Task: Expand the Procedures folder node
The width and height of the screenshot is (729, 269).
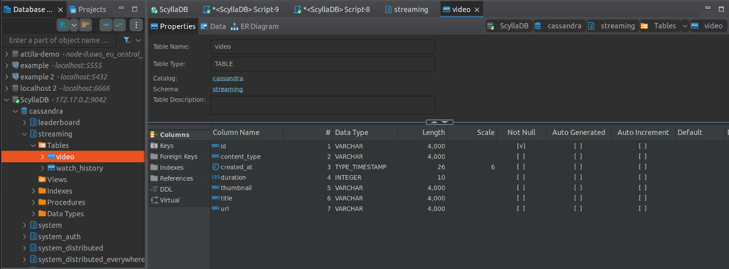Action: [x=33, y=202]
